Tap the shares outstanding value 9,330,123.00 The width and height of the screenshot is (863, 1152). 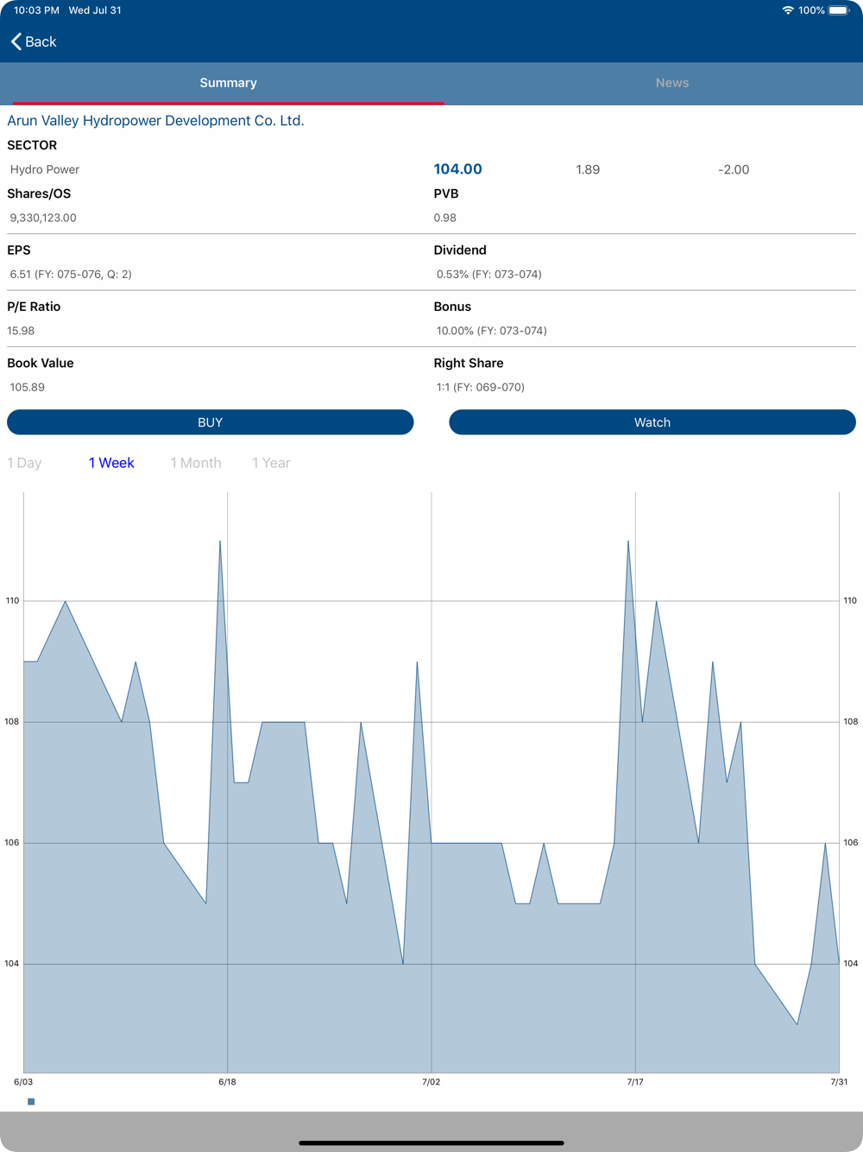coord(43,218)
